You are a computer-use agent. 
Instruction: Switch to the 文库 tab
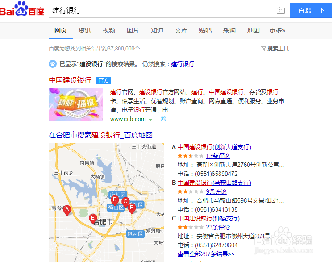click(x=181, y=30)
